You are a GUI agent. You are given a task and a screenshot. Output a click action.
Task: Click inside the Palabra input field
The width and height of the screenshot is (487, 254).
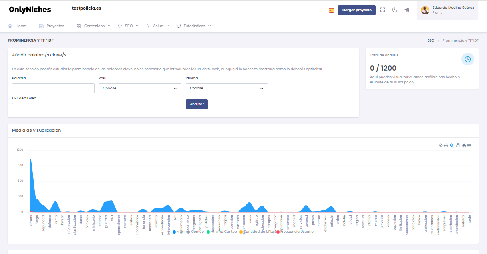point(53,88)
